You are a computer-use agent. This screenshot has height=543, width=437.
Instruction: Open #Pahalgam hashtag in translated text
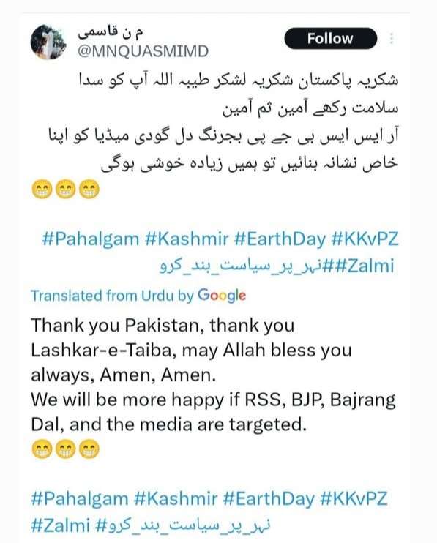(80, 498)
